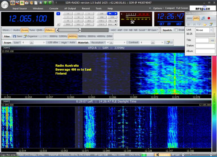Click the Station input field
The height and width of the screenshot is (157, 217).
coord(205,46)
